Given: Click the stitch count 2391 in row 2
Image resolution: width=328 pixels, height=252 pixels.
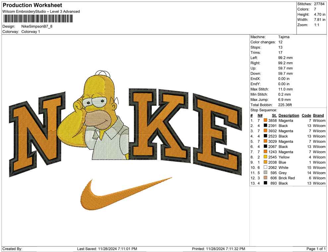Looking at the screenshot, I should pyautogui.click(x=273, y=126).
